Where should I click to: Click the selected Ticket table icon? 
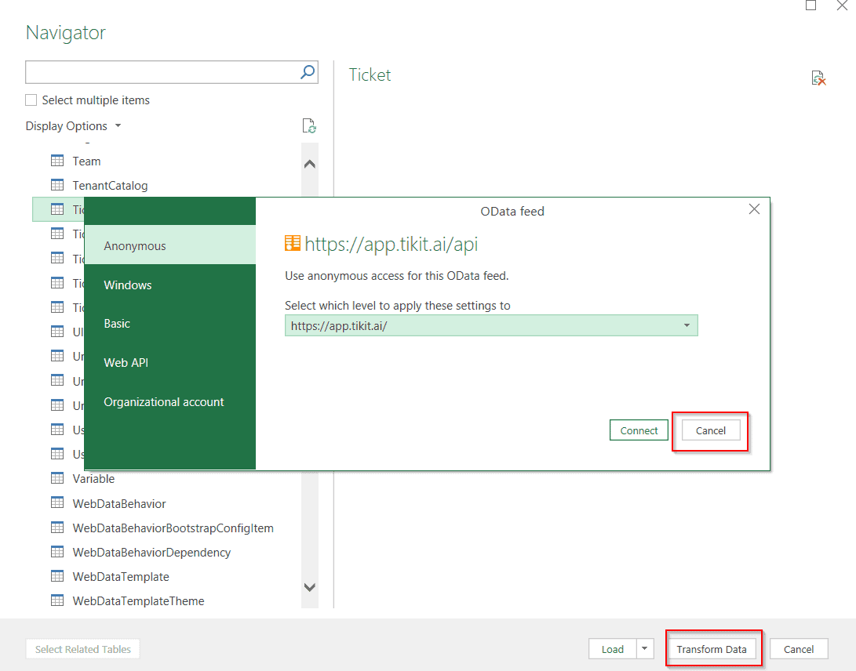(57, 209)
